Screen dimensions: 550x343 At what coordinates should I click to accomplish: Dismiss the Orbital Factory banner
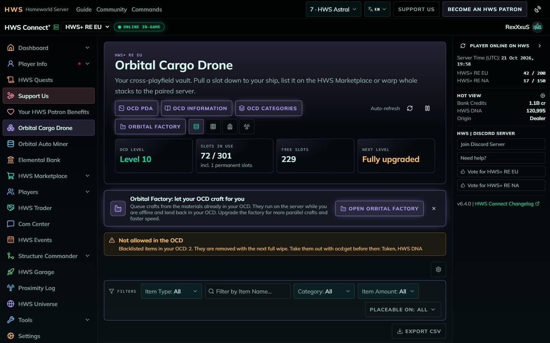point(434,208)
